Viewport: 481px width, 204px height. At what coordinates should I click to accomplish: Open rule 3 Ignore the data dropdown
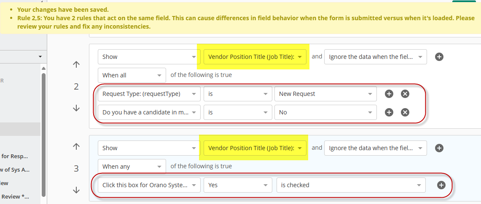376,148
